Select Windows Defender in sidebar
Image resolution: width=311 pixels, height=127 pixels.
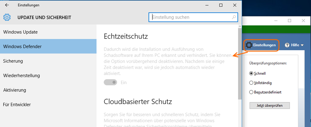[x=22, y=46]
